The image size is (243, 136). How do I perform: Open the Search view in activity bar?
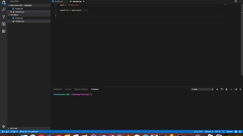tap(3, 9)
